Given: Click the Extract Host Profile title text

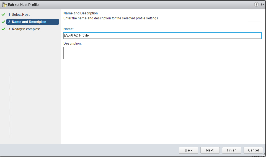Looking at the screenshot, I should pos(23,5).
